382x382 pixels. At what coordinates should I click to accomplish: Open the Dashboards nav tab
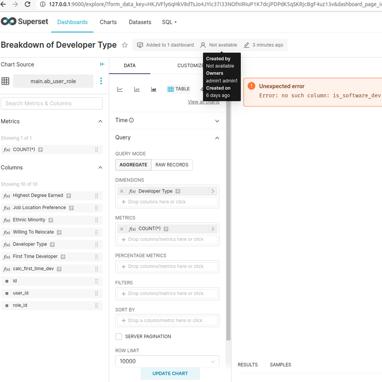[x=73, y=22]
